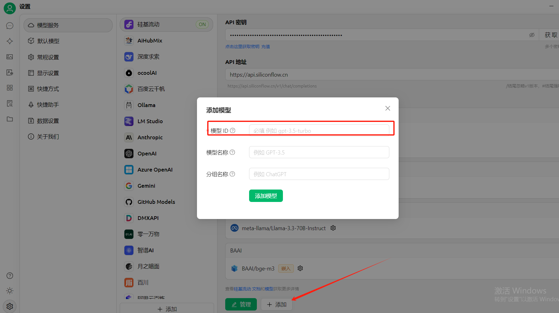
Task: Select the 硅基流动 provider
Action: pyautogui.click(x=166, y=25)
